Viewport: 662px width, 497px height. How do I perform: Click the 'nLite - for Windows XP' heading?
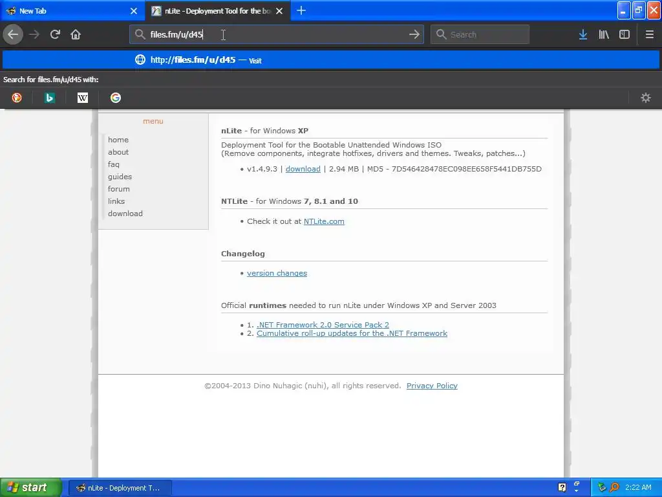point(264,131)
